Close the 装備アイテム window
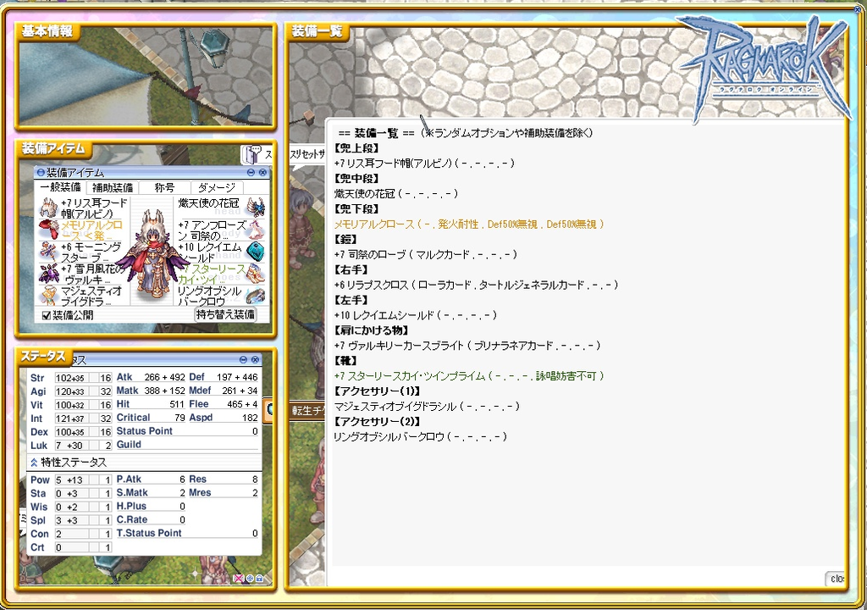 [262, 172]
